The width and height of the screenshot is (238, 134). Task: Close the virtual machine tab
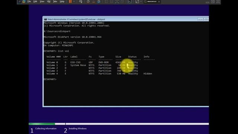[159, 1]
